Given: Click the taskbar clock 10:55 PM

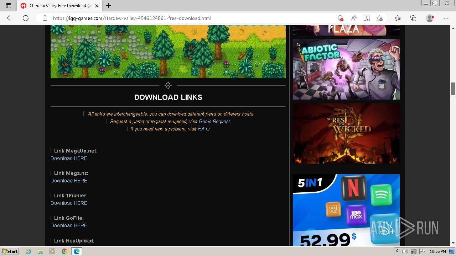Looking at the screenshot, I should [438, 251].
